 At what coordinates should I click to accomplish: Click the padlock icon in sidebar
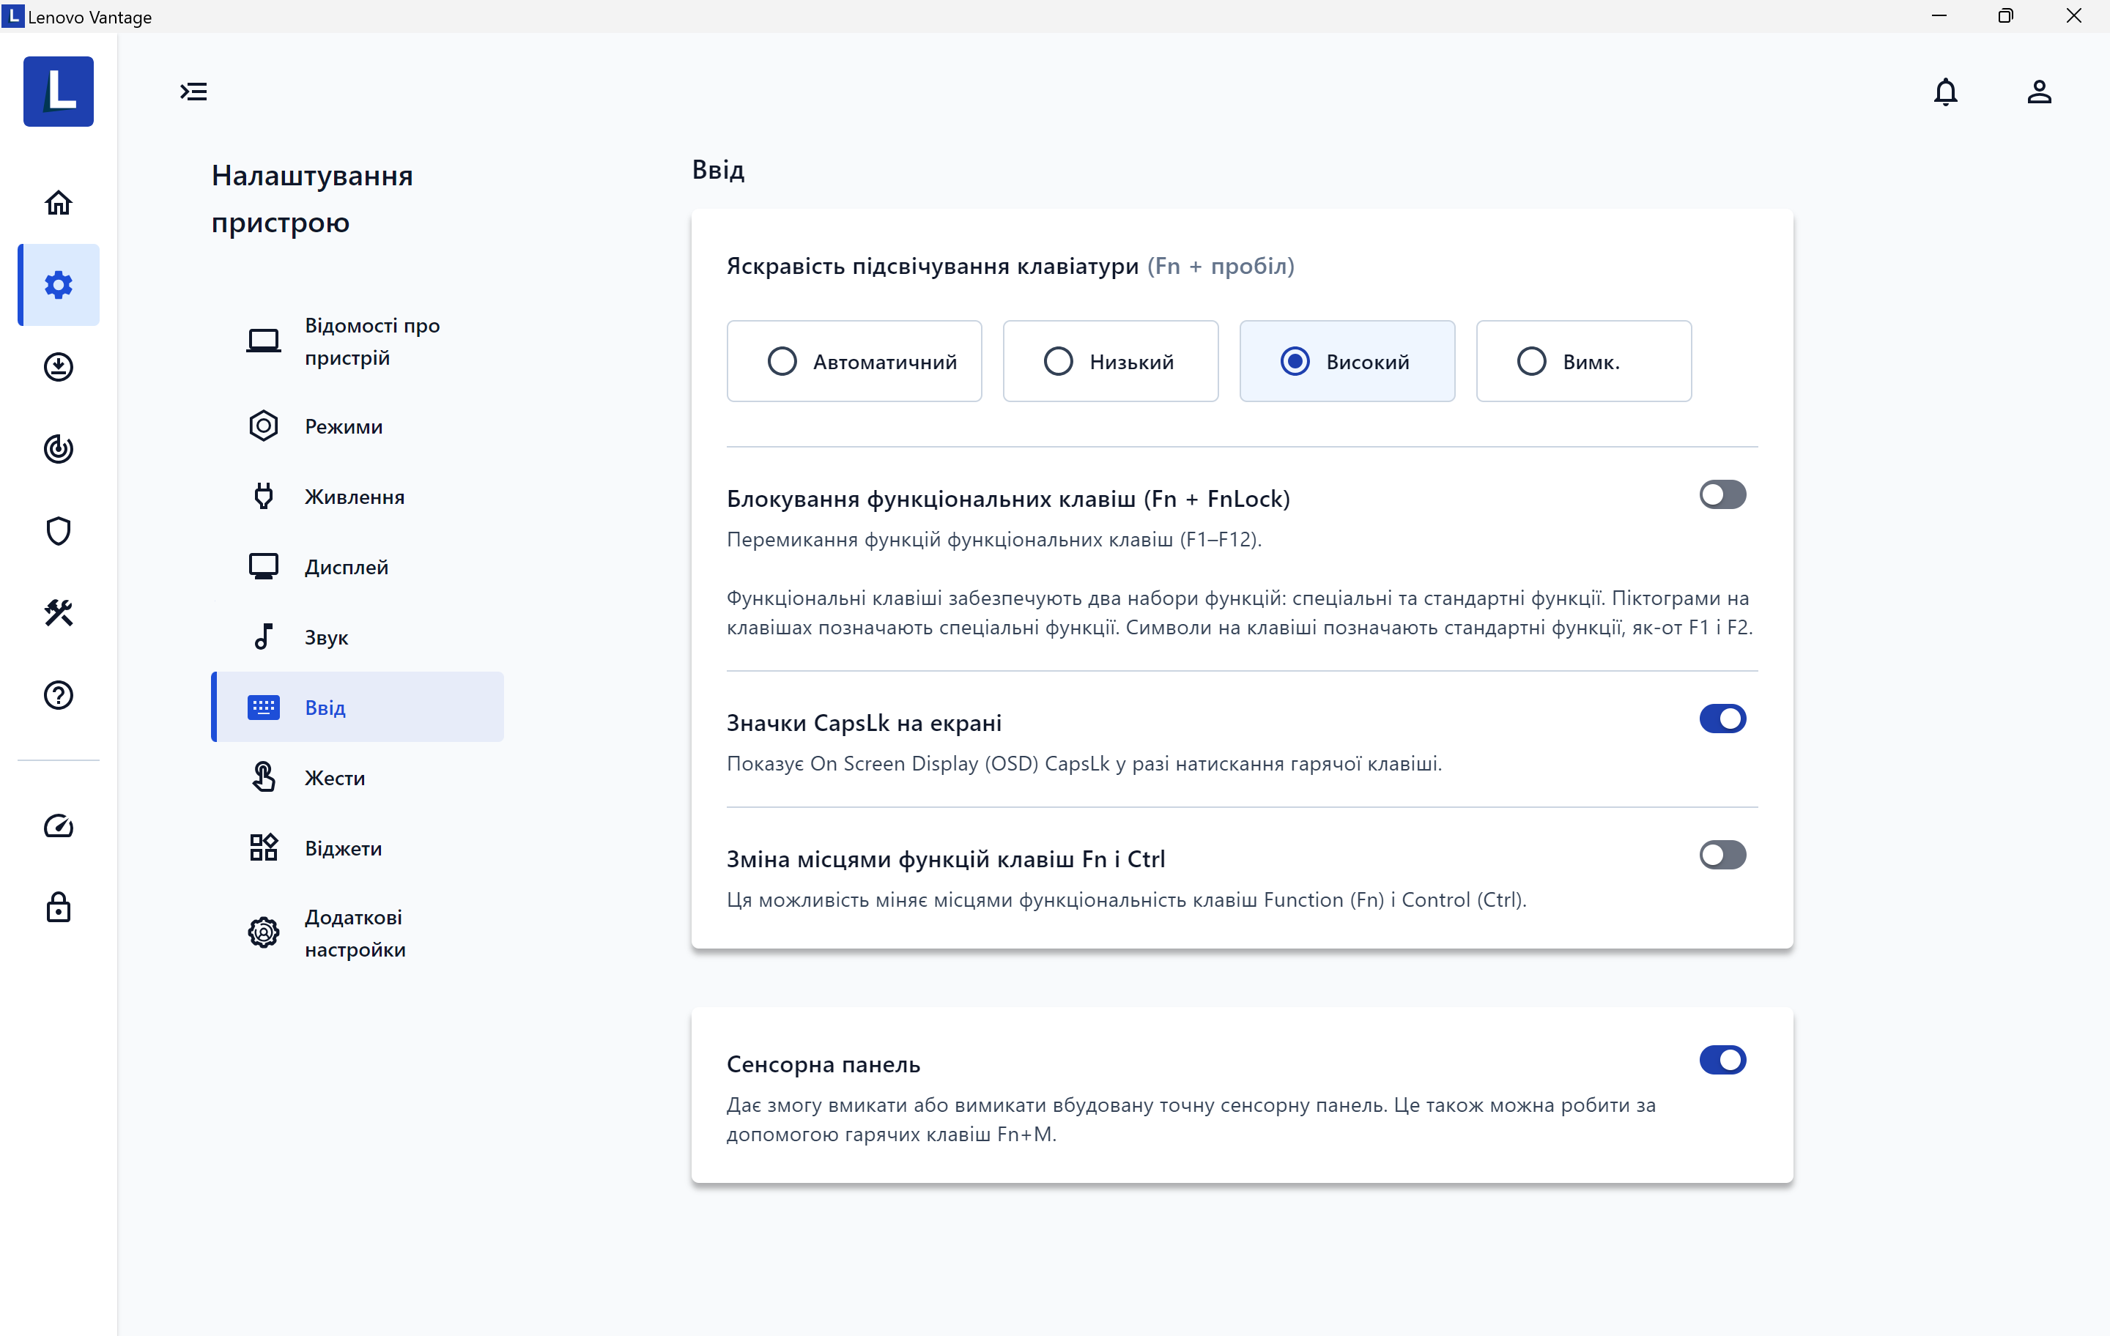point(58,908)
